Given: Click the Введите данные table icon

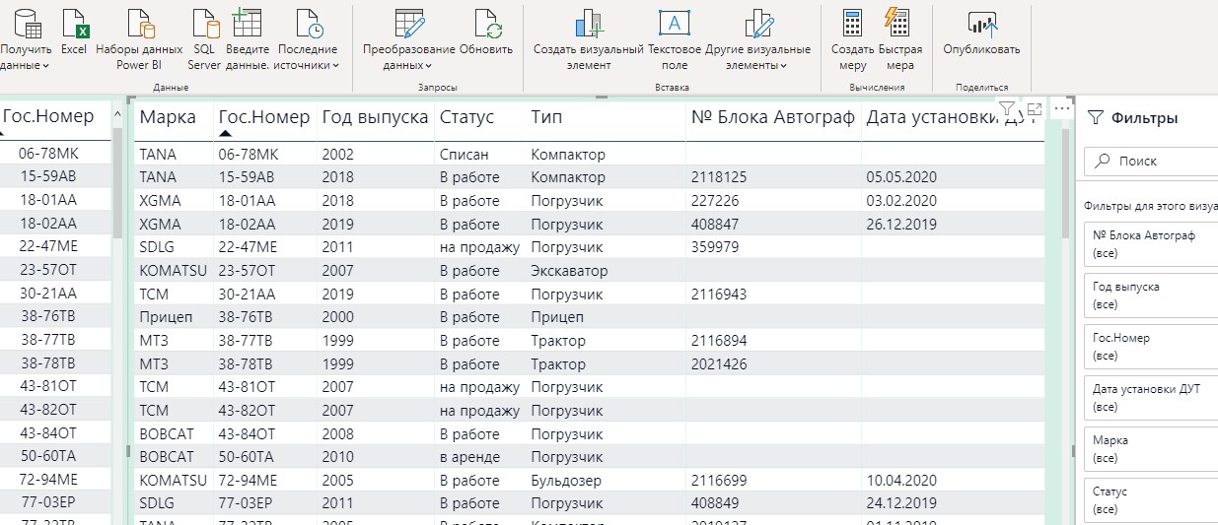Looking at the screenshot, I should (247, 22).
